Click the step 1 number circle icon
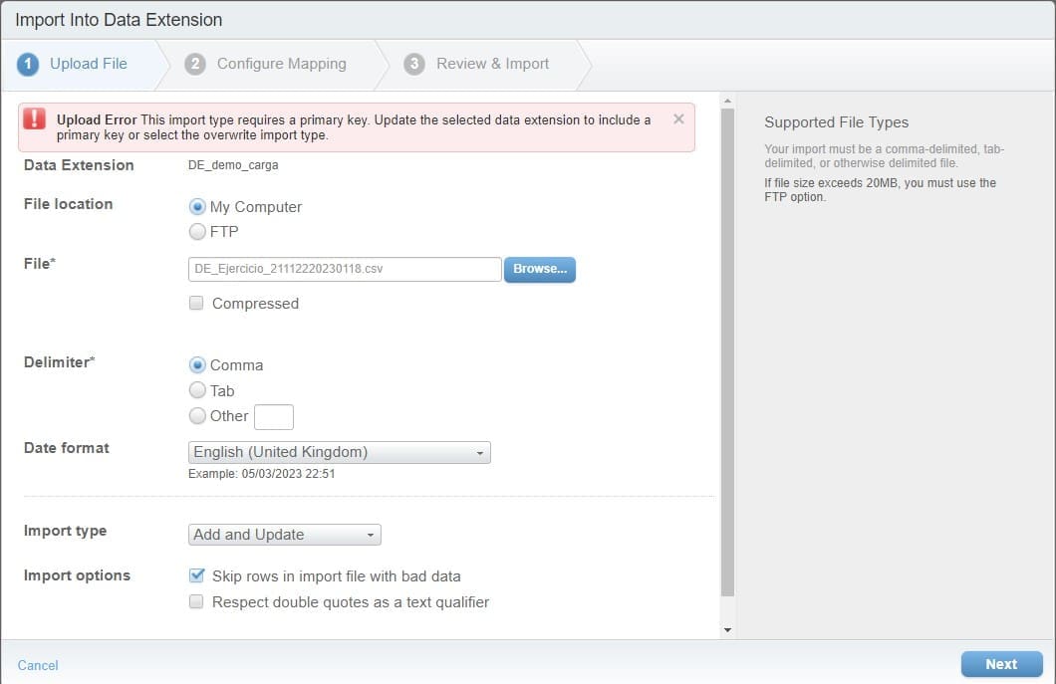Screen dimensions: 1056x684 (x=28, y=64)
